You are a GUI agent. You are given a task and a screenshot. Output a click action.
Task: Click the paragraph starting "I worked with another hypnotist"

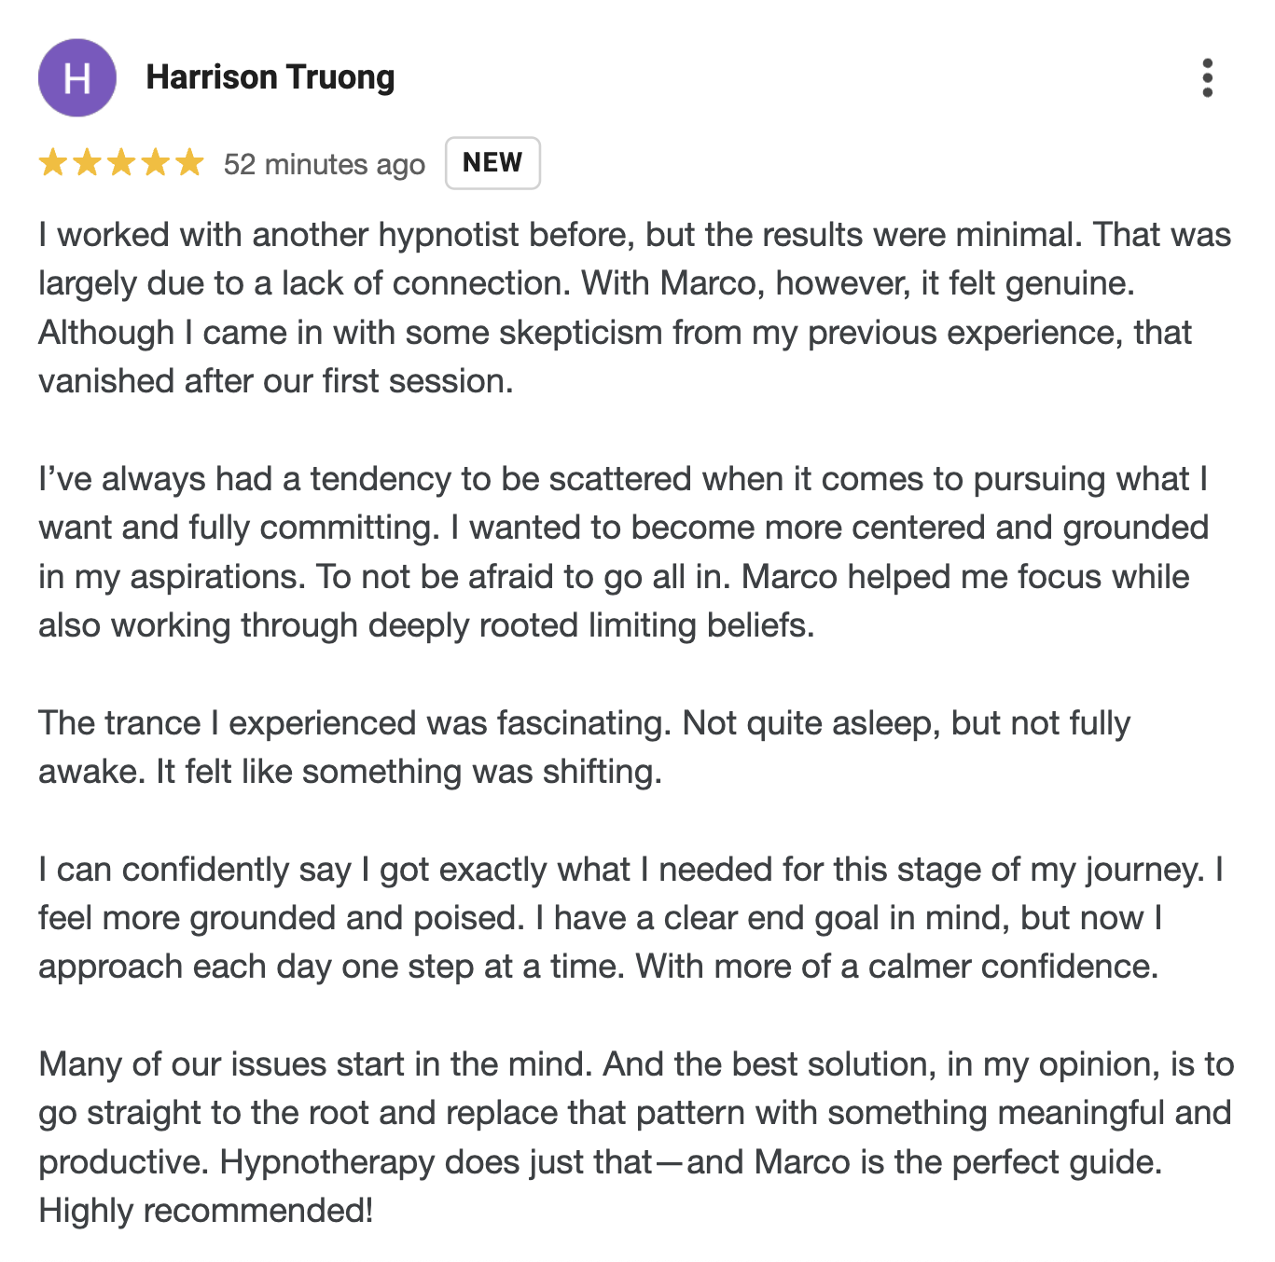coord(634,283)
